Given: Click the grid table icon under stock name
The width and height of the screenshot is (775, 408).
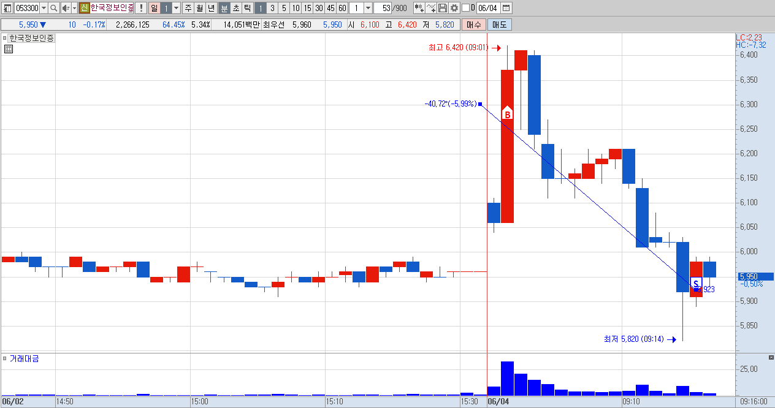Looking at the screenshot, I should (x=9, y=50).
